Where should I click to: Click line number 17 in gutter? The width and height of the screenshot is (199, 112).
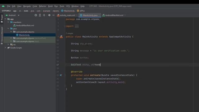tap(58, 65)
